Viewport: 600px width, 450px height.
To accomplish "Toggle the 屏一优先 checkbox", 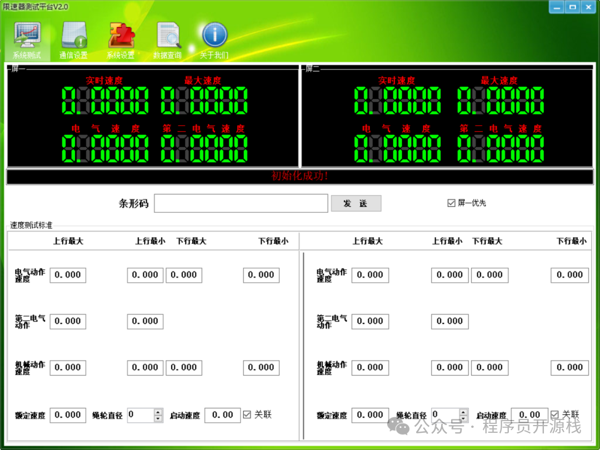I will 451,203.
